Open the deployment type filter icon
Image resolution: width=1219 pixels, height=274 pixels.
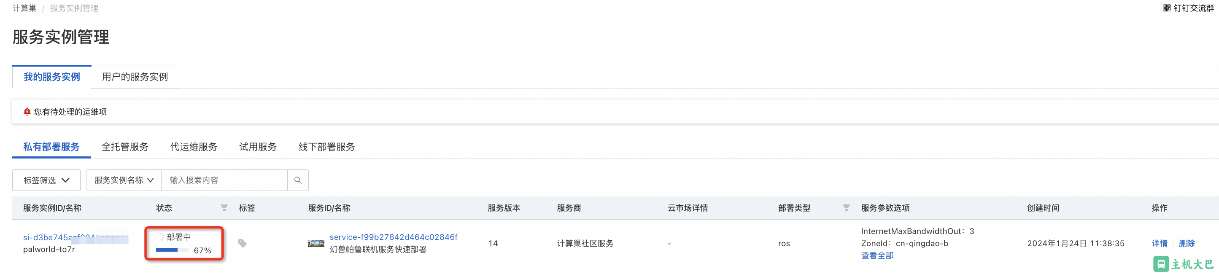click(x=846, y=208)
